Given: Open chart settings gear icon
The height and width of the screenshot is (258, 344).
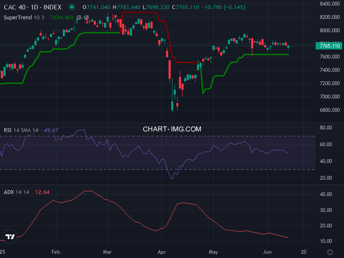Looking at the screenshot, I should click(x=330, y=252).
